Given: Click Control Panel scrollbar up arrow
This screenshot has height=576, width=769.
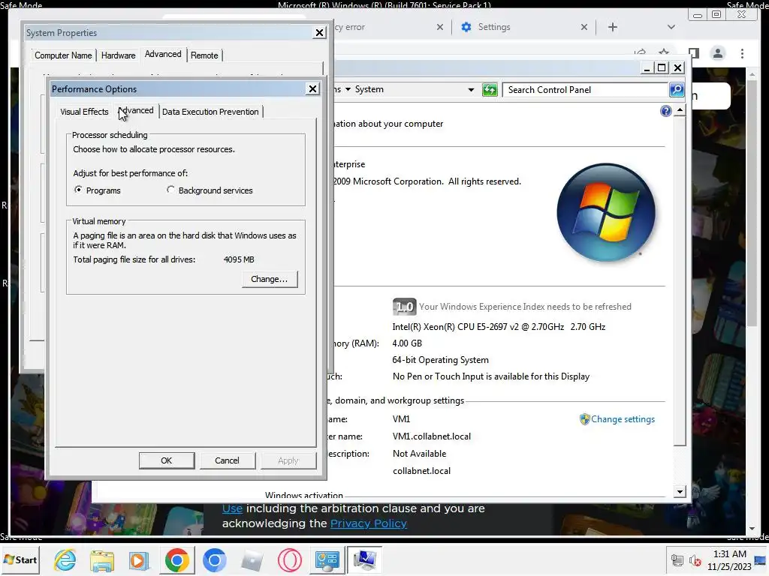Looking at the screenshot, I should (679, 110).
